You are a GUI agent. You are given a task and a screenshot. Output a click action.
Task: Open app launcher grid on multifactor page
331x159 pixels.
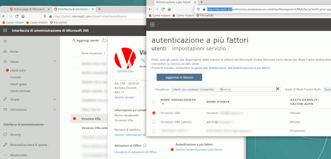[x=152, y=24]
